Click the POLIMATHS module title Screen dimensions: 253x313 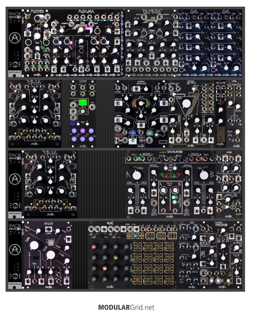pos(152,11)
